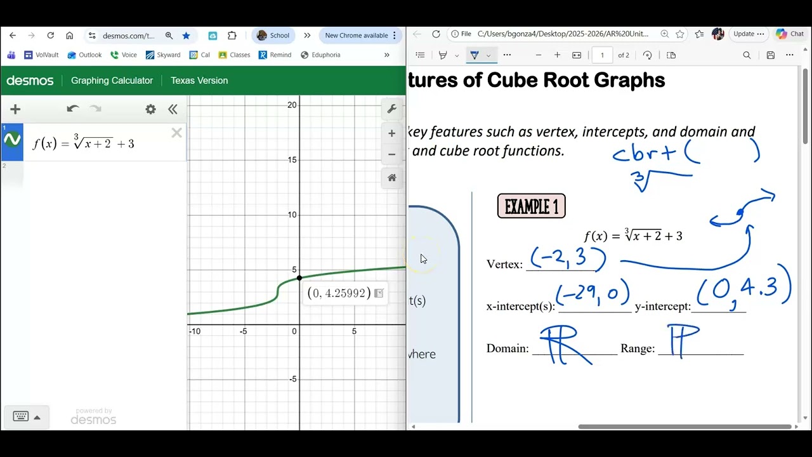Open Desmos graph settings wrench
This screenshot has height=457, width=812.
[x=392, y=109]
